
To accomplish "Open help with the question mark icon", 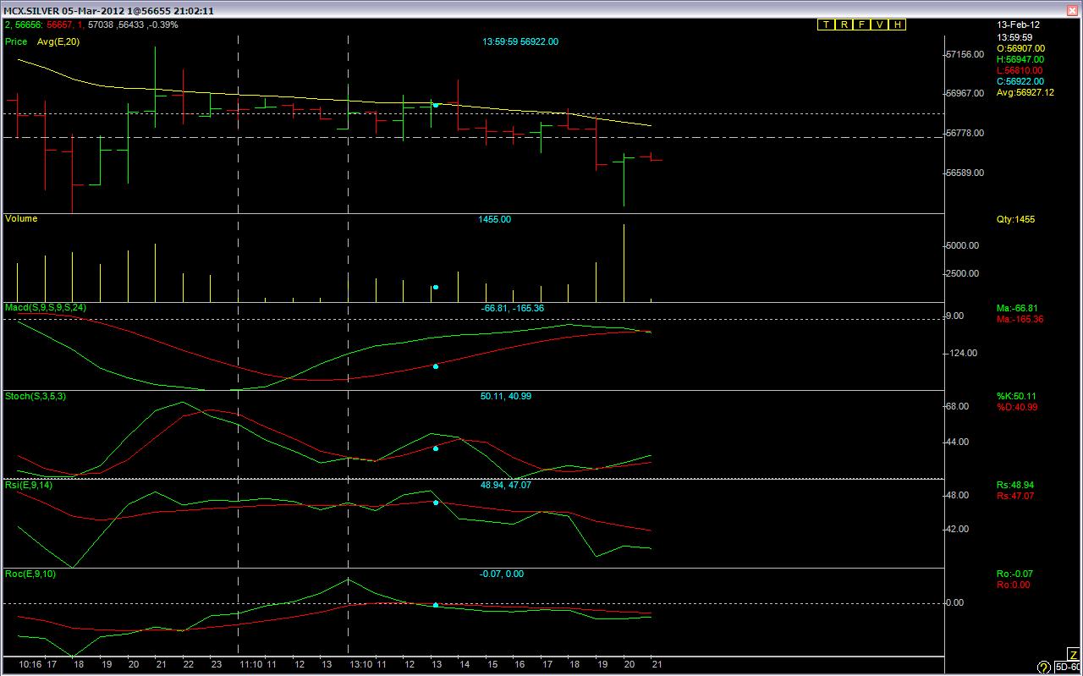I will tap(1044, 668).
